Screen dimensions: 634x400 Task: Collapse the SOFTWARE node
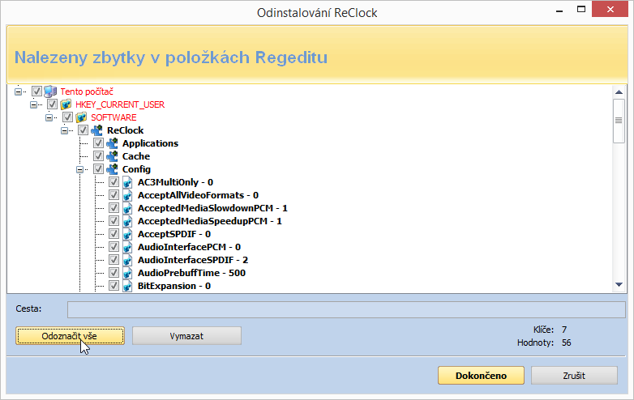[x=49, y=117]
